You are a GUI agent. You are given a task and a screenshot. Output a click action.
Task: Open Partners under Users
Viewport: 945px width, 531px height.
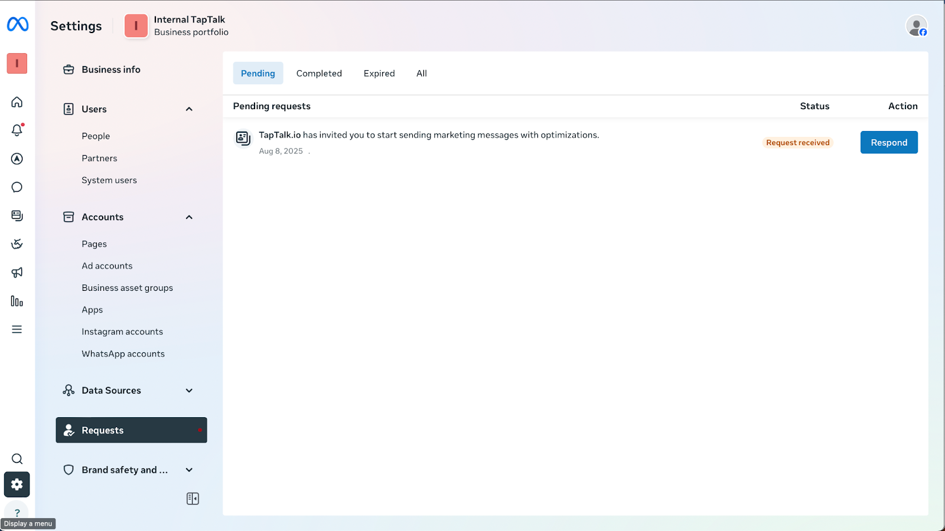pyautogui.click(x=99, y=158)
